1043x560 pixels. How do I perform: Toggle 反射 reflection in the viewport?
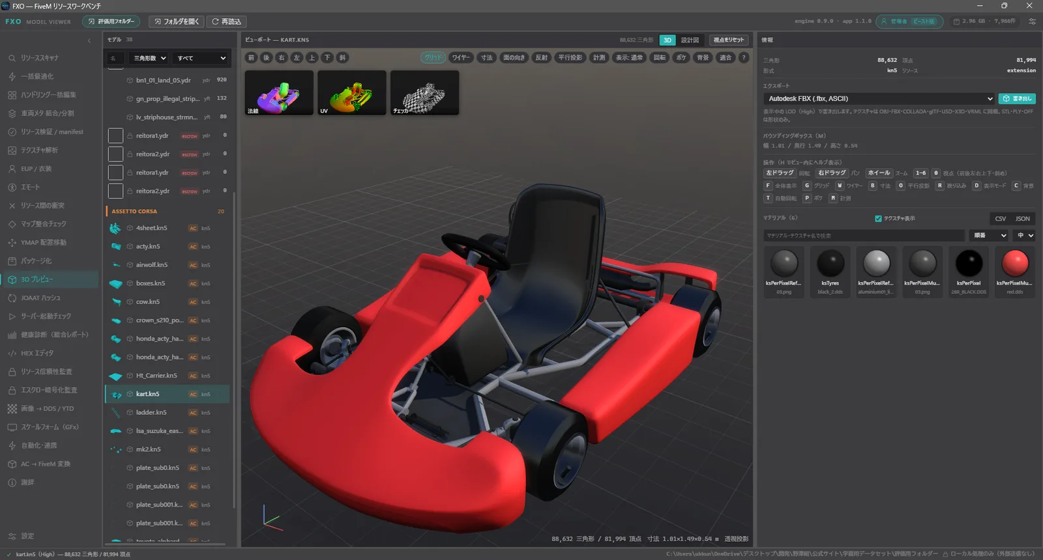point(542,57)
